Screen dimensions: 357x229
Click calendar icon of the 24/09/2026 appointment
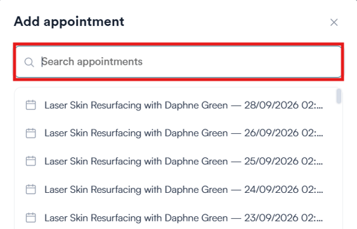[x=30, y=189]
